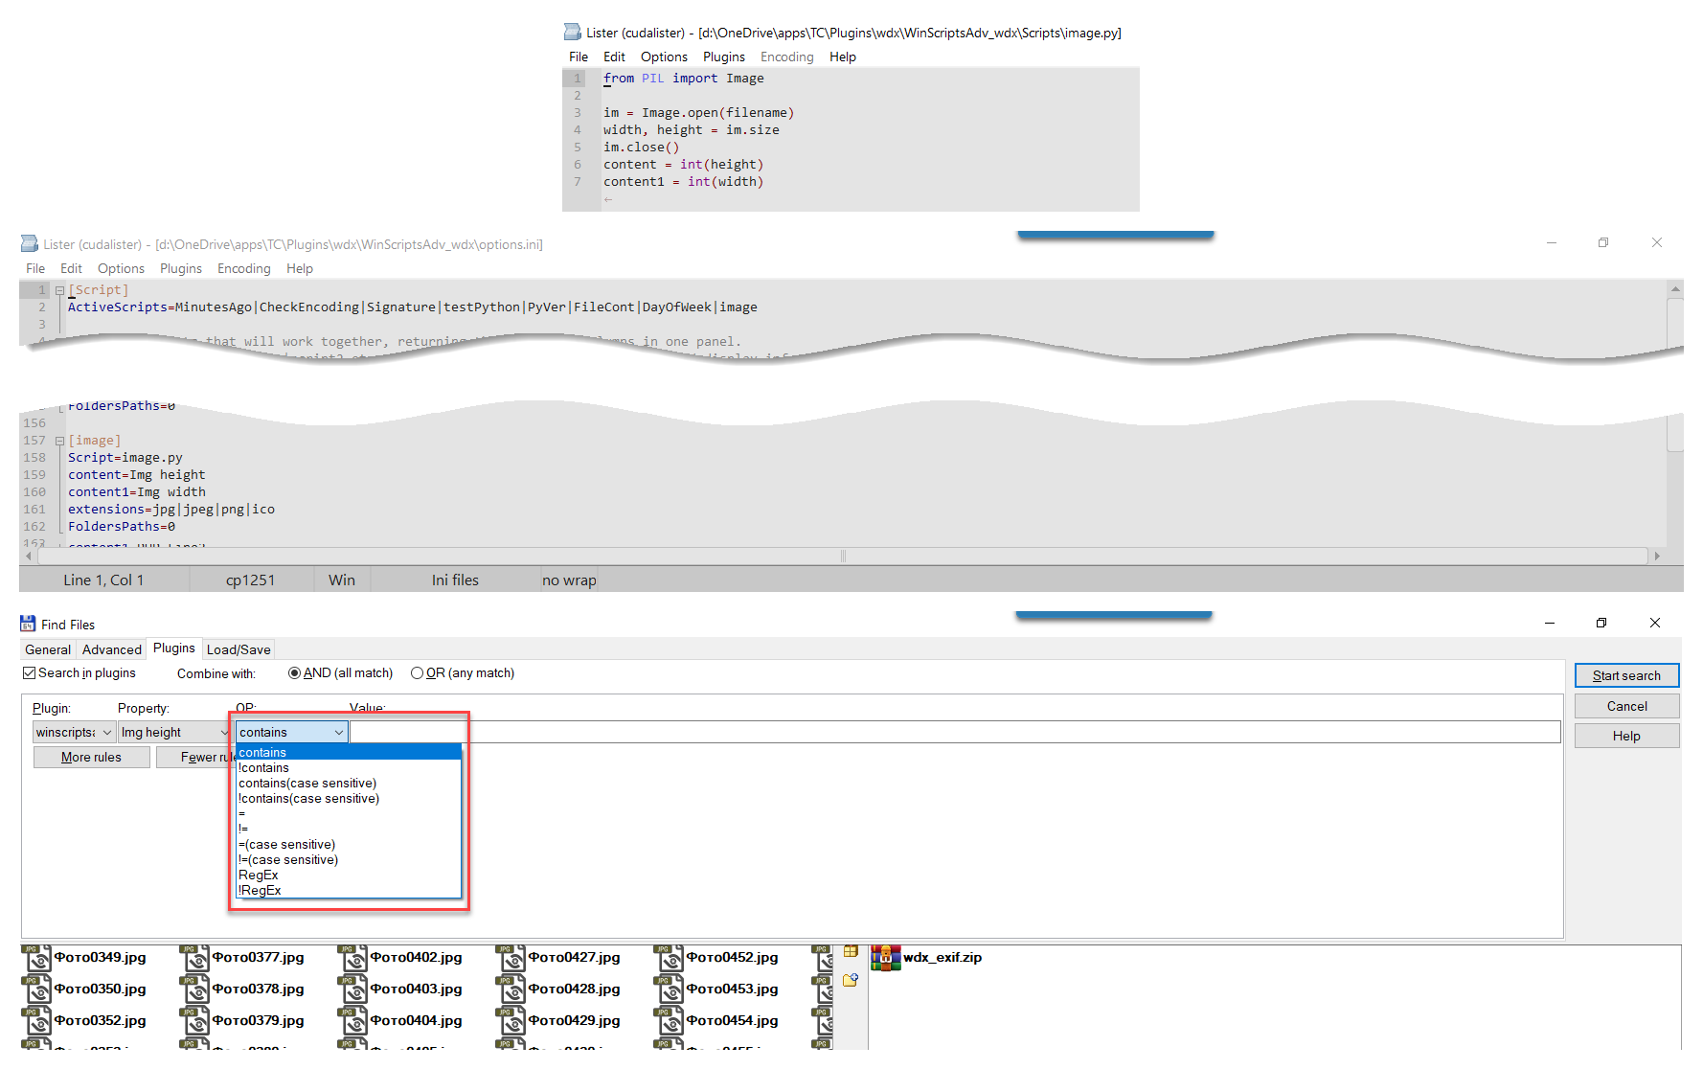The height and width of the screenshot is (1069, 1703).
Task: Click the scroll up arrow in the options.ini Lister
Action: (x=1675, y=288)
